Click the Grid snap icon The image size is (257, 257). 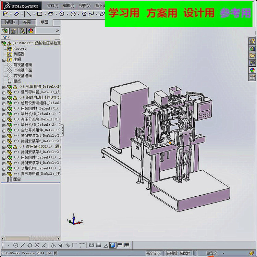tap(98, 245)
